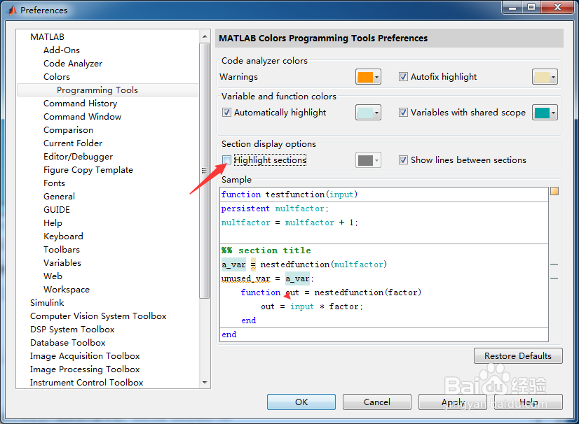Click 'section title' line in sample code
This screenshot has height=424, width=579.
point(266,250)
